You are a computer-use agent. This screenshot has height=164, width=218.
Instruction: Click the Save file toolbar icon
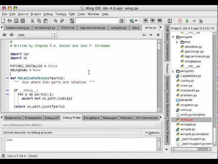pos(16,21)
